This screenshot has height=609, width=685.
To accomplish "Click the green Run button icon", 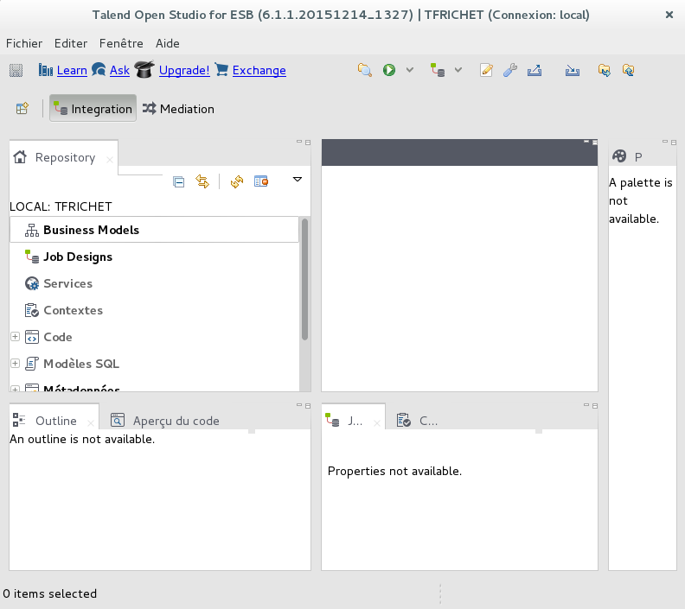I will [389, 70].
